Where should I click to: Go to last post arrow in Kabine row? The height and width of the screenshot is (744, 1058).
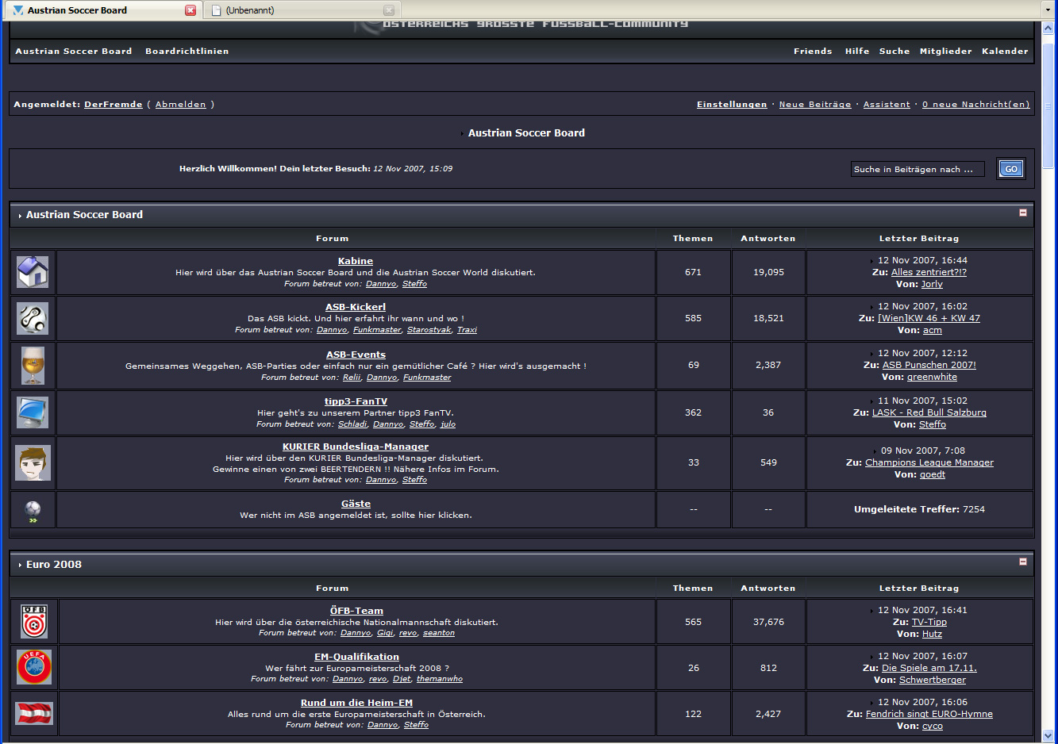coord(872,261)
